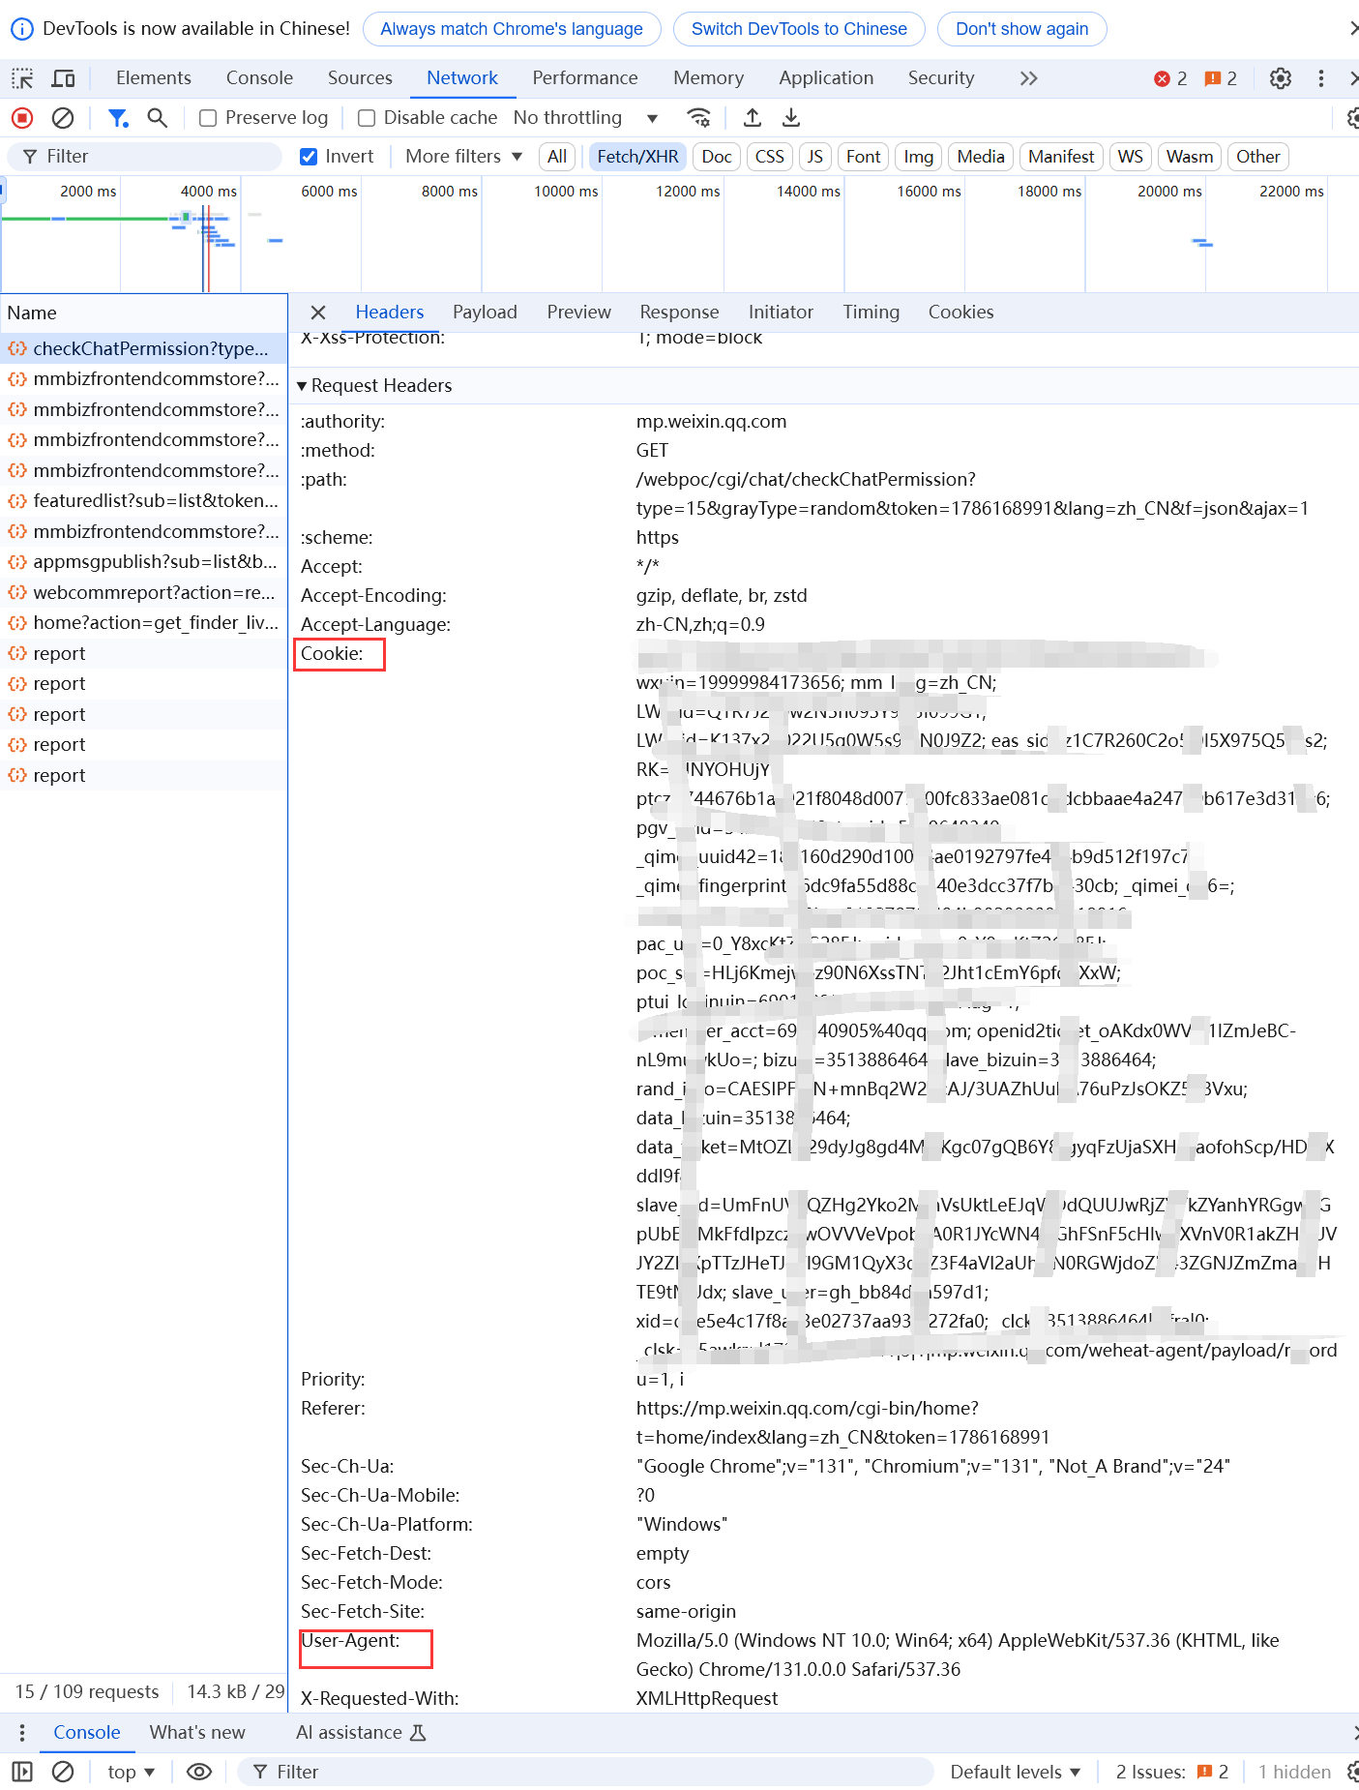The height and width of the screenshot is (1790, 1359).
Task: Click Always match Chrome's language button
Action: [512, 29]
